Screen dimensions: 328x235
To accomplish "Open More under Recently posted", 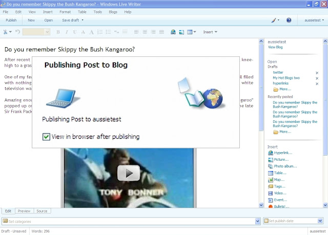I will click(x=285, y=132).
